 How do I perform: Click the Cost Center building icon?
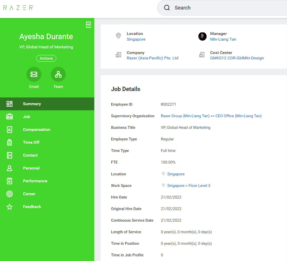coord(202,55)
